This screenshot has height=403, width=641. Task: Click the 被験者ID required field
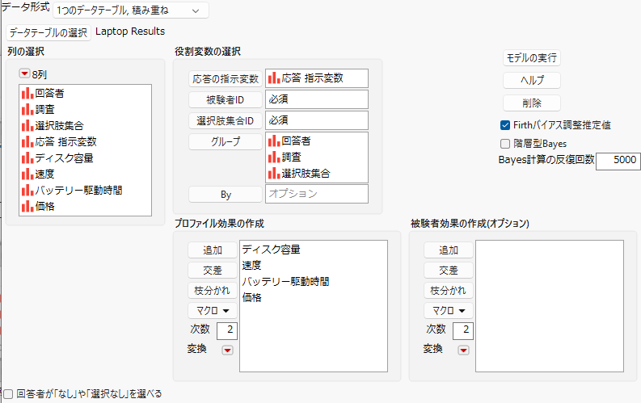[317, 99]
